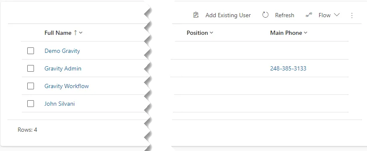Tick the checkbox for Gravity Admin
The image size is (367, 151).
pyautogui.click(x=31, y=68)
